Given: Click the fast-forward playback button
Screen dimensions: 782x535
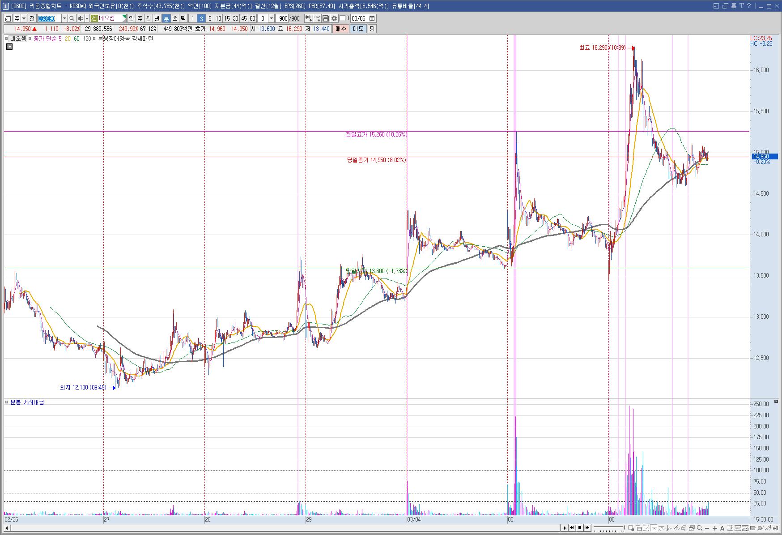Looking at the screenshot, I should [x=587, y=528].
